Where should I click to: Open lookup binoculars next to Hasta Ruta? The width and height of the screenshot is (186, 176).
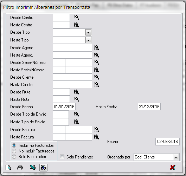click(x=76, y=99)
